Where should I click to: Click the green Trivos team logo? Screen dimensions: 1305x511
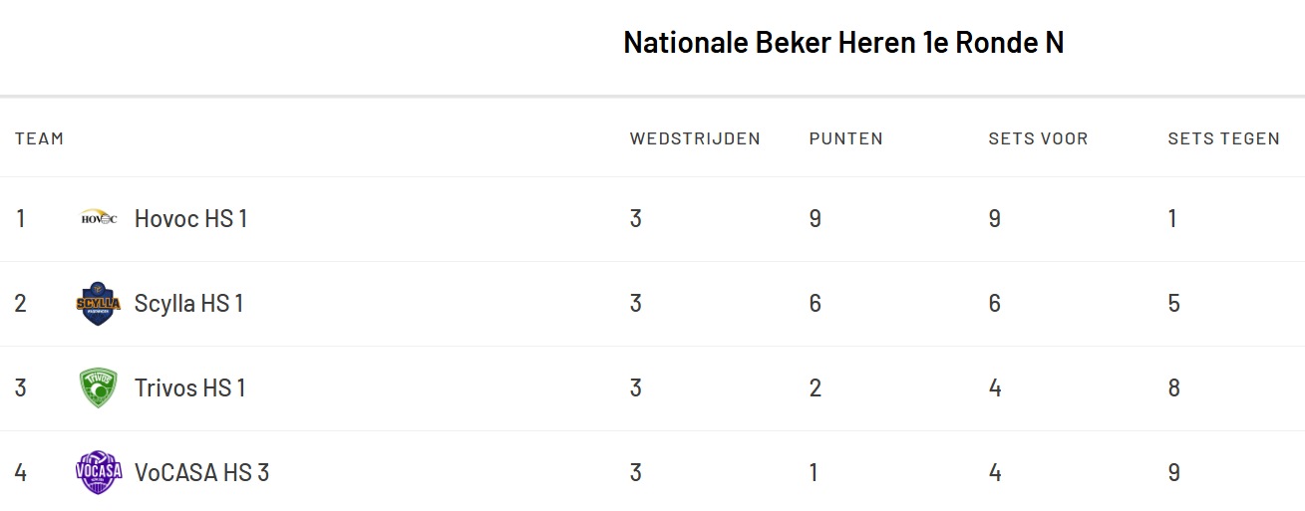tap(99, 388)
